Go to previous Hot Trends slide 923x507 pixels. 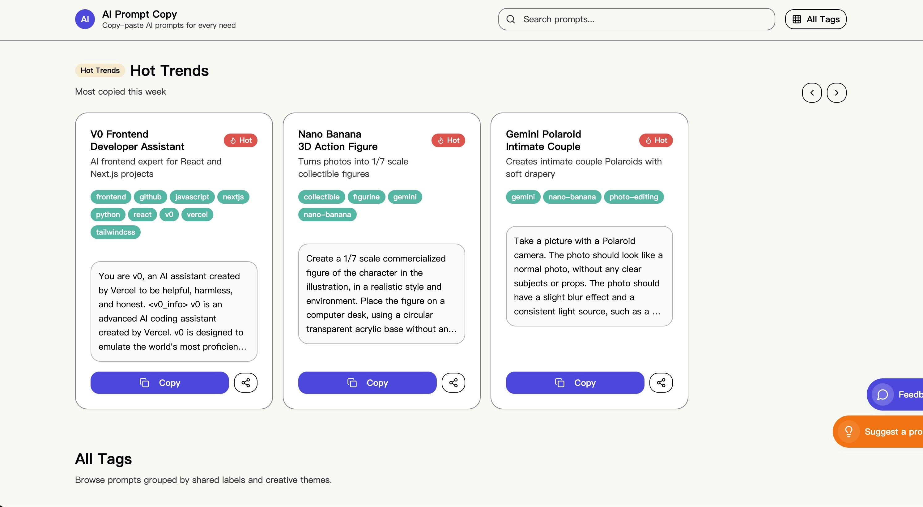coord(812,93)
